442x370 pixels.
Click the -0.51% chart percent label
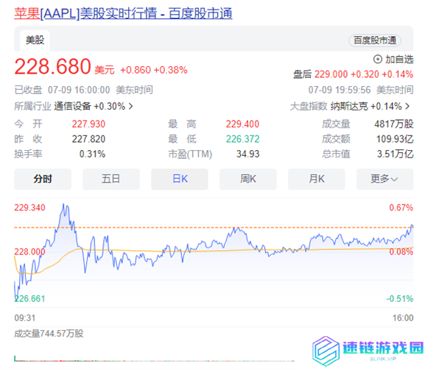tap(400, 299)
